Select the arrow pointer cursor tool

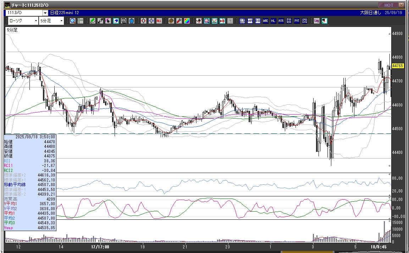[x=108, y=21]
